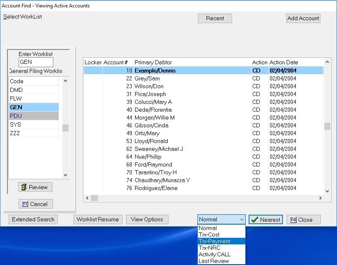This screenshot has width=337, height=265.
Task: Click the Worklist Resume button
Action: coord(97,219)
